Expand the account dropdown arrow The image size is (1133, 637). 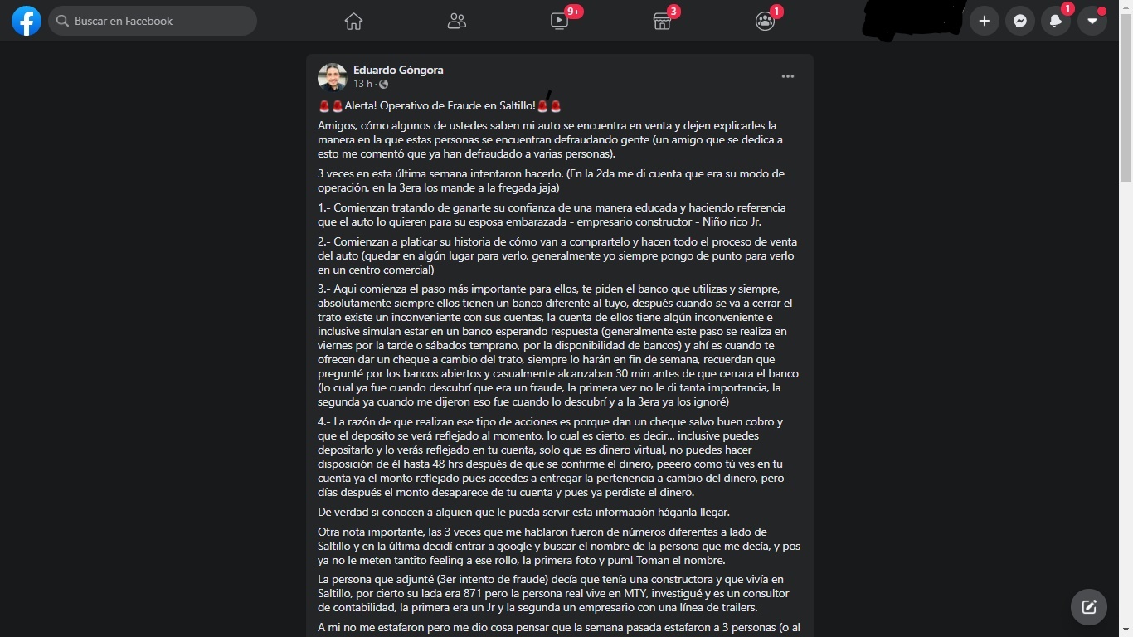coord(1092,21)
